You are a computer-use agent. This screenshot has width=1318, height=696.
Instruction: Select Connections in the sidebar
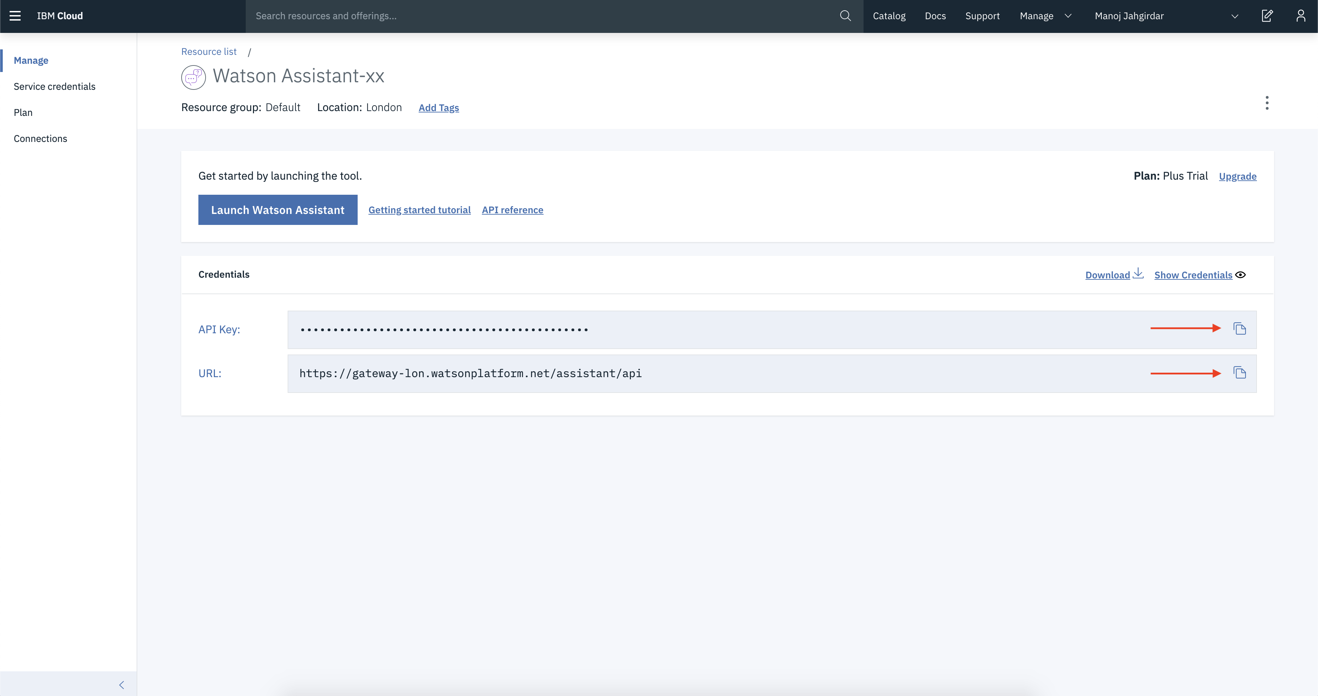pos(41,139)
